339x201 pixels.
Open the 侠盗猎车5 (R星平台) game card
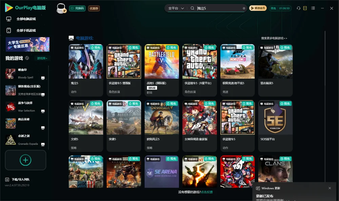pyautogui.click(x=200, y=70)
